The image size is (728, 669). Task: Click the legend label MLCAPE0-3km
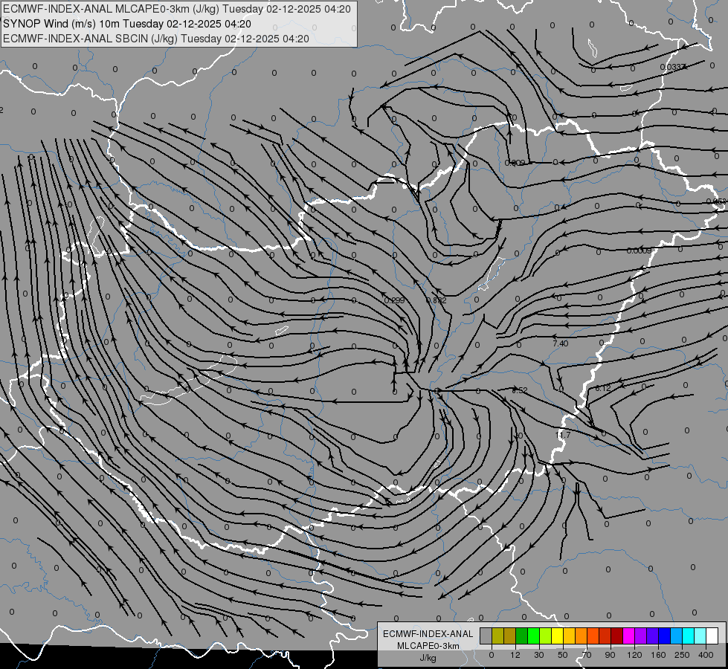[x=428, y=646]
